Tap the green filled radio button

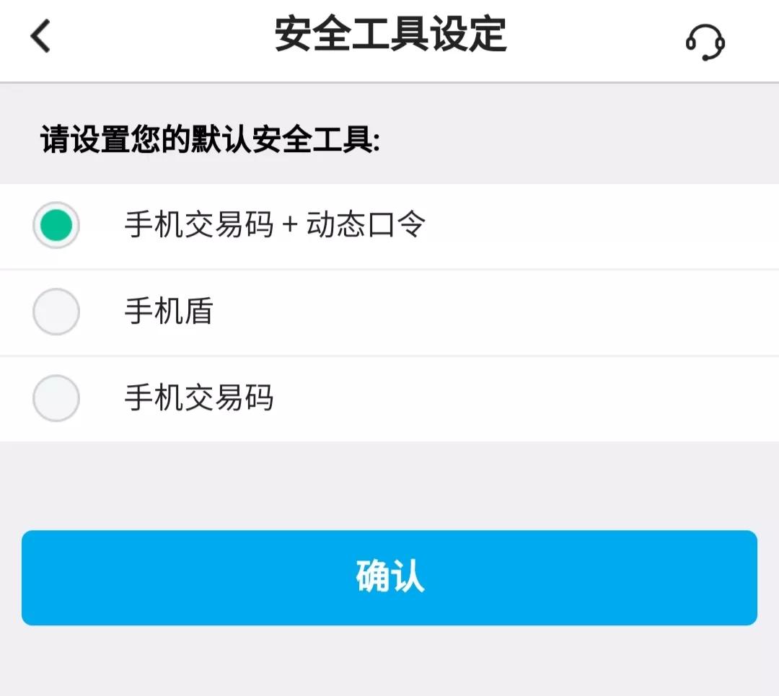pos(56,225)
